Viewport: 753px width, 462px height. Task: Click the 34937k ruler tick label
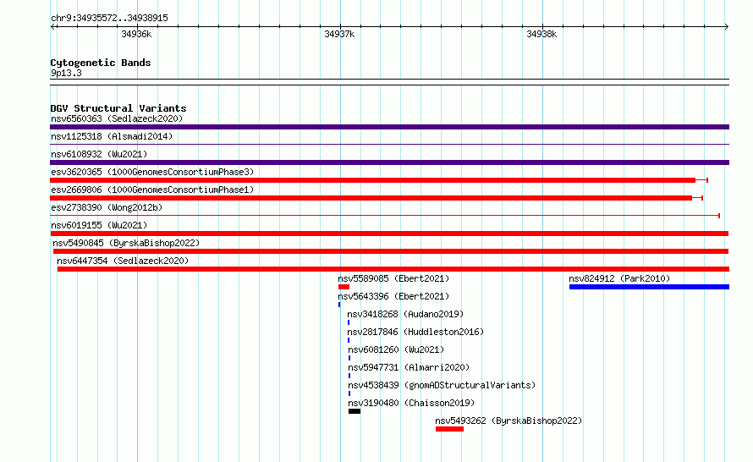(x=339, y=34)
